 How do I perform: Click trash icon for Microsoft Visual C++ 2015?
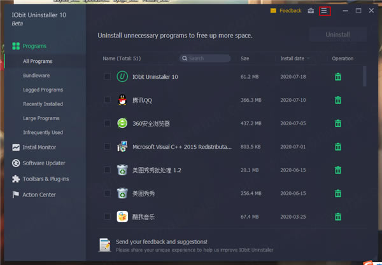(x=338, y=147)
